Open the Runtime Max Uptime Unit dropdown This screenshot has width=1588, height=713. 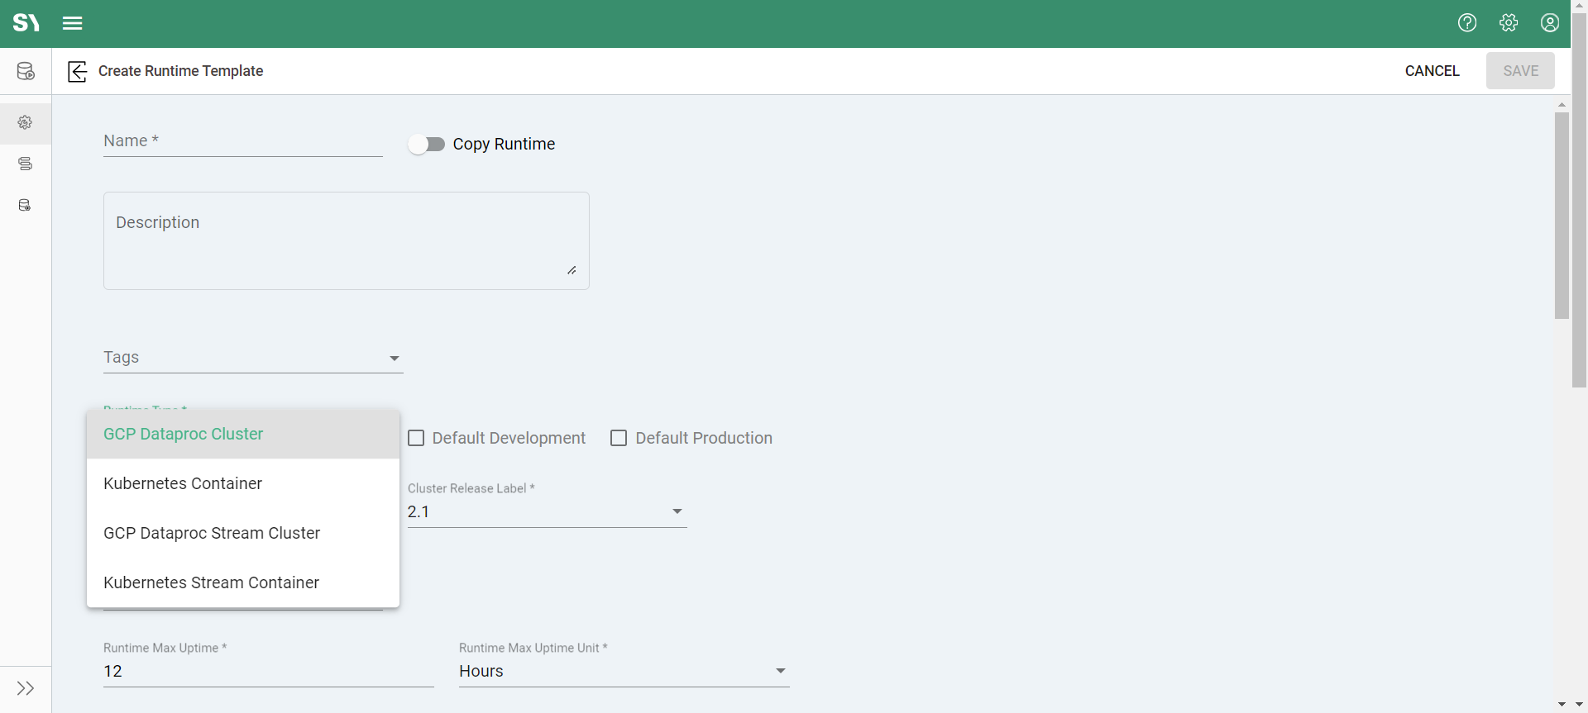coord(780,671)
